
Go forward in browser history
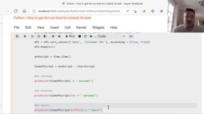tap(7, 11)
